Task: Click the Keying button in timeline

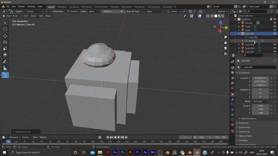Action: tap(26, 137)
